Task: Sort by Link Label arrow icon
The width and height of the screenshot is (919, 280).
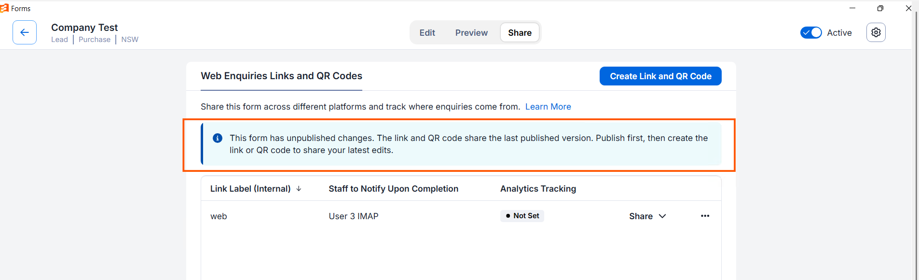Action: [299, 189]
